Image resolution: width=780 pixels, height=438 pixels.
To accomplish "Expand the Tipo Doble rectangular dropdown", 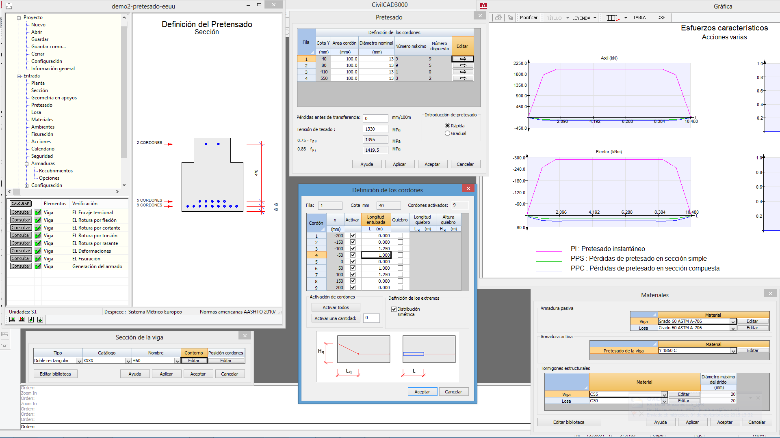I will (x=79, y=361).
